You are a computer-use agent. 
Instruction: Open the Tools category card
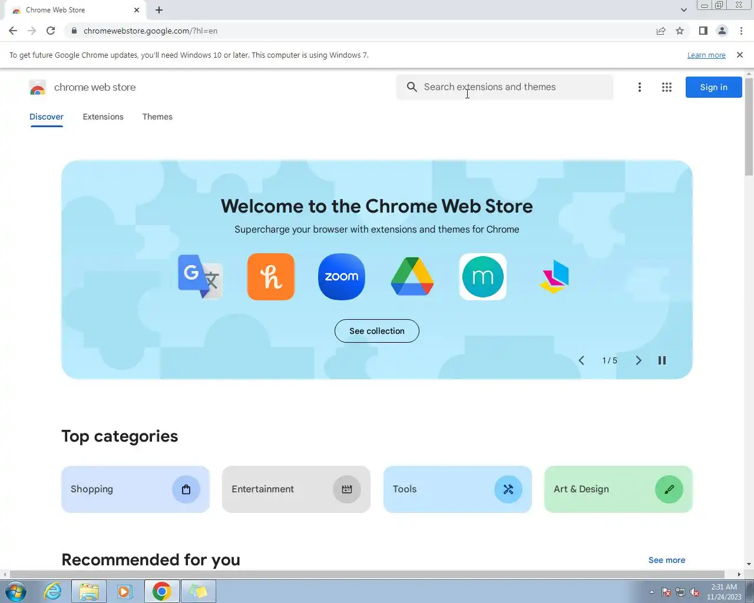pos(458,489)
